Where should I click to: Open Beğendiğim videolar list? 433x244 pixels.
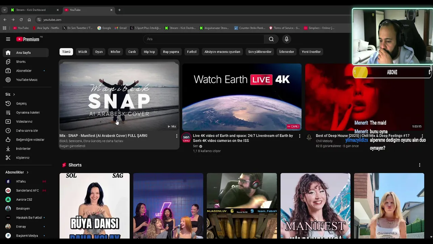[26, 140]
